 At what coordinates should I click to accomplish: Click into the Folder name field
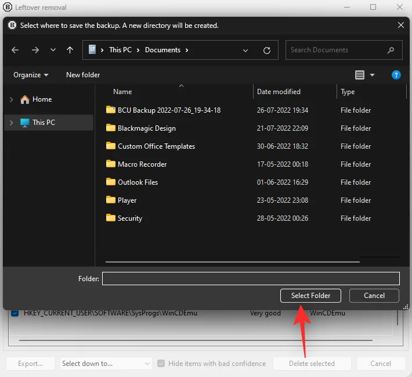click(x=251, y=278)
